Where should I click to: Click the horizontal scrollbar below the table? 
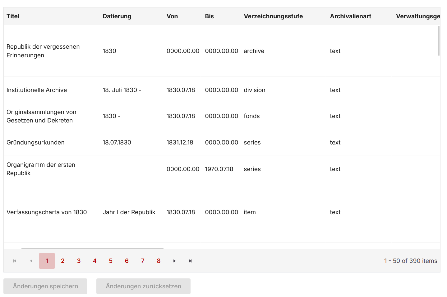(92, 248)
